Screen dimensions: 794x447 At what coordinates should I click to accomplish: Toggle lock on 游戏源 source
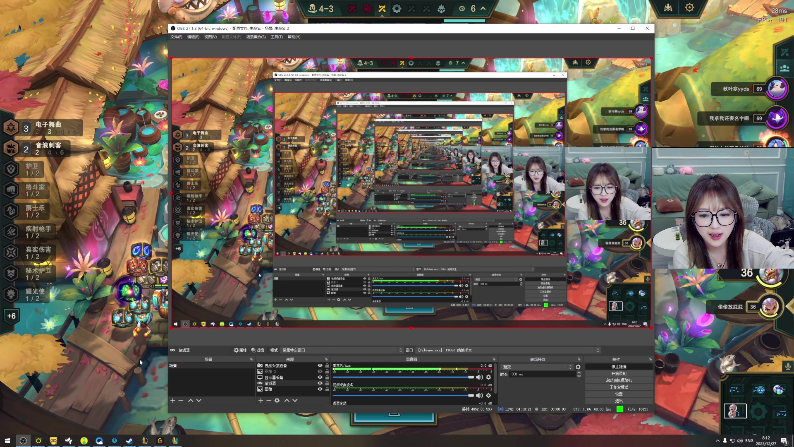327,383
